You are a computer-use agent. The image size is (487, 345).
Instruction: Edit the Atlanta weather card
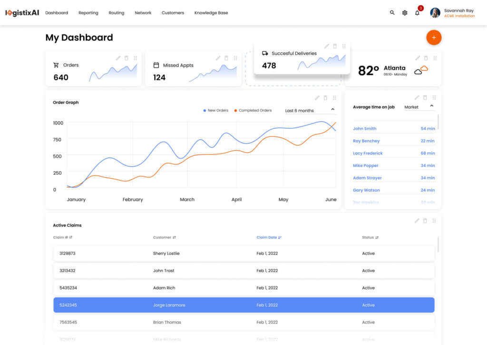pyautogui.click(x=418, y=58)
